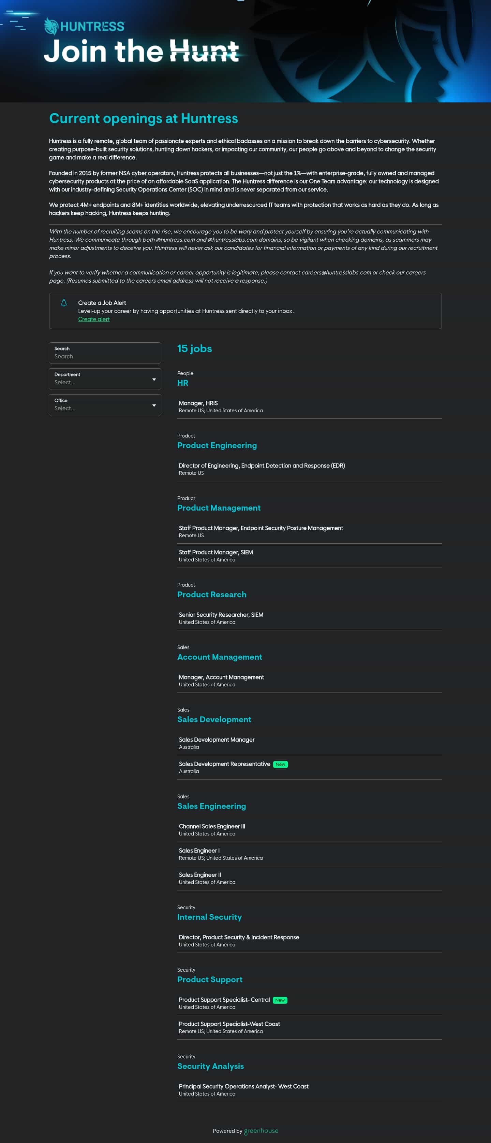Click the Department dropdown arrow
The height and width of the screenshot is (1143, 491).
[154, 380]
